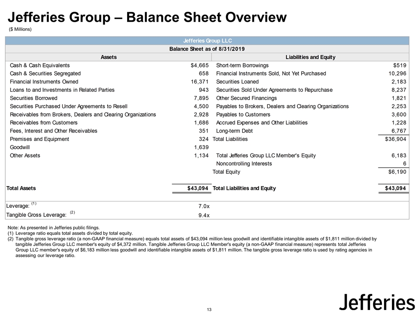Click the page number 13 at bottom

click(x=209, y=309)
